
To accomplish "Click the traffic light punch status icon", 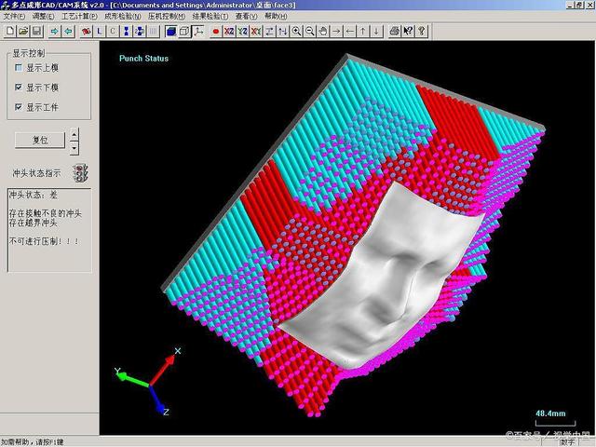I will pyautogui.click(x=81, y=172).
